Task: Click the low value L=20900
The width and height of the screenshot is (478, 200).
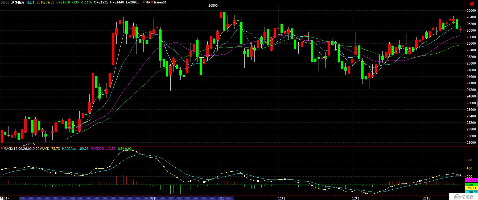Action: (x=133, y=2)
